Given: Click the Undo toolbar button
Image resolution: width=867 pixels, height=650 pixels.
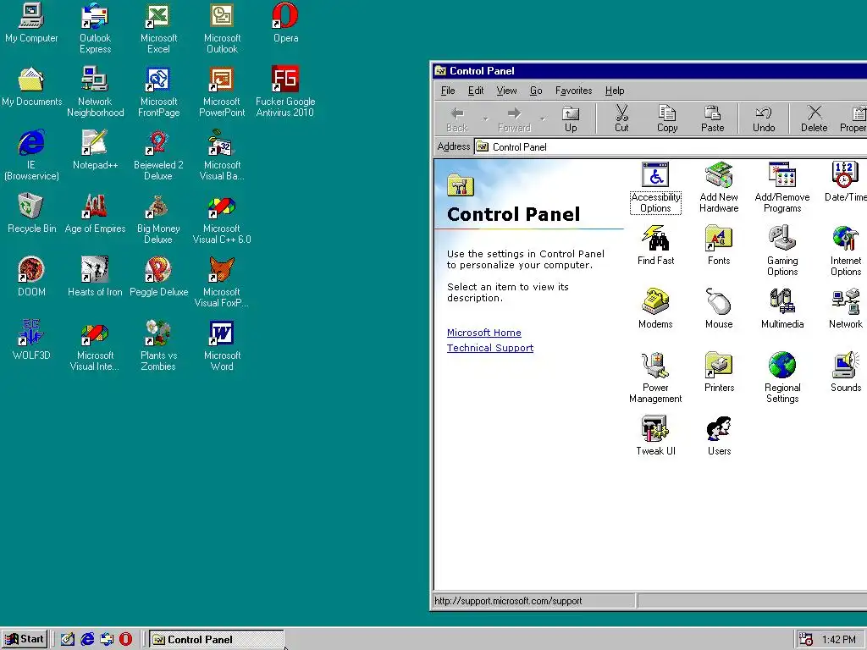Looking at the screenshot, I should click(x=764, y=118).
